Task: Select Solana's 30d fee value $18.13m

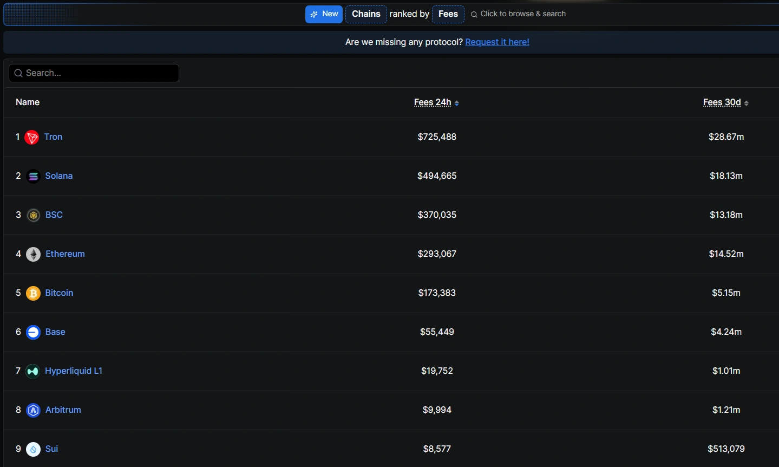Action: 726,176
